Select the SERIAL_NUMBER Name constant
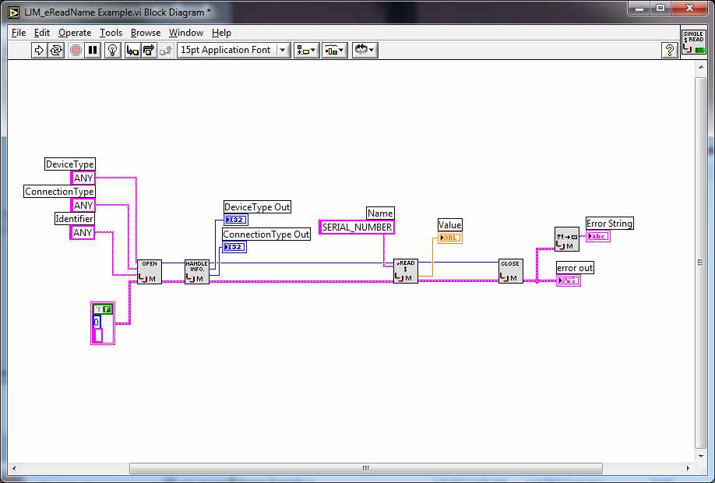This screenshot has height=483, width=715. tap(356, 227)
